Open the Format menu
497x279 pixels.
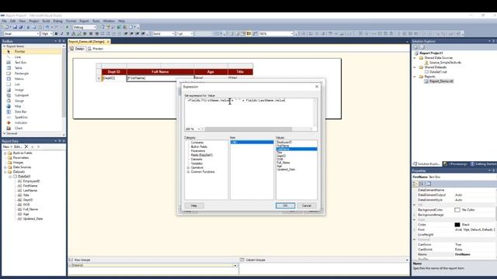(x=71, y=21)
